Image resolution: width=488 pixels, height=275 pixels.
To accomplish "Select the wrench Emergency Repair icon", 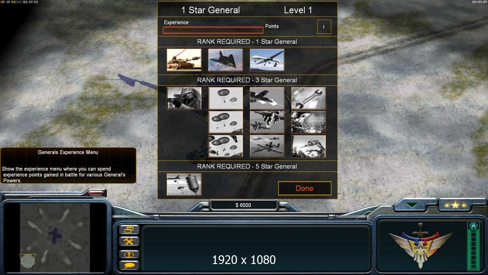I will 309,99.
